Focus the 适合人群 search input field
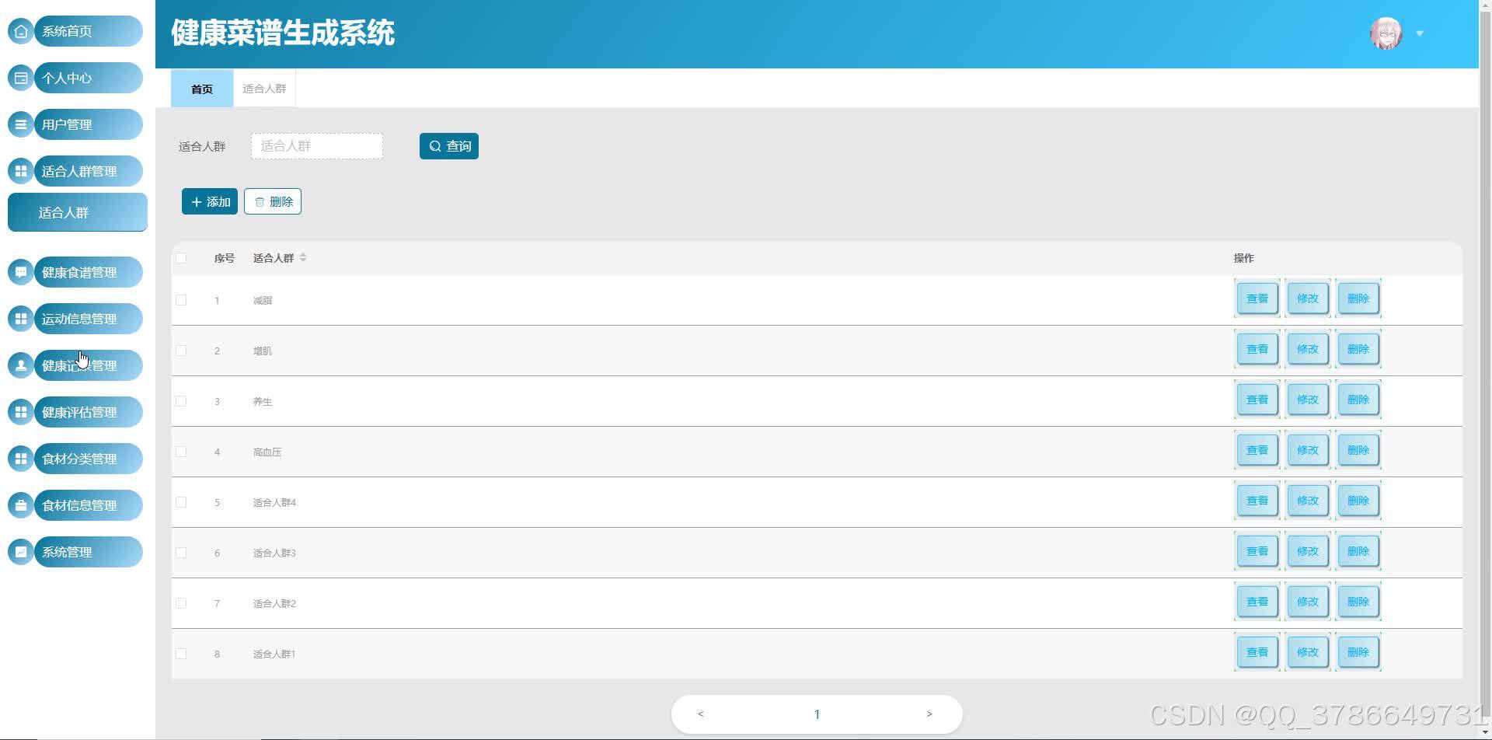The width and height of the screenshot is (1492, 740). click(x=317, y=146)
